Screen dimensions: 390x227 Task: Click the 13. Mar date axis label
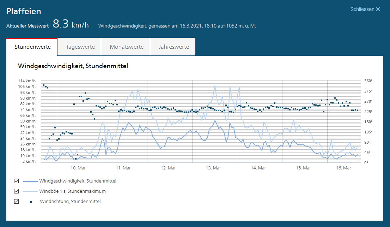click(213, 168)
